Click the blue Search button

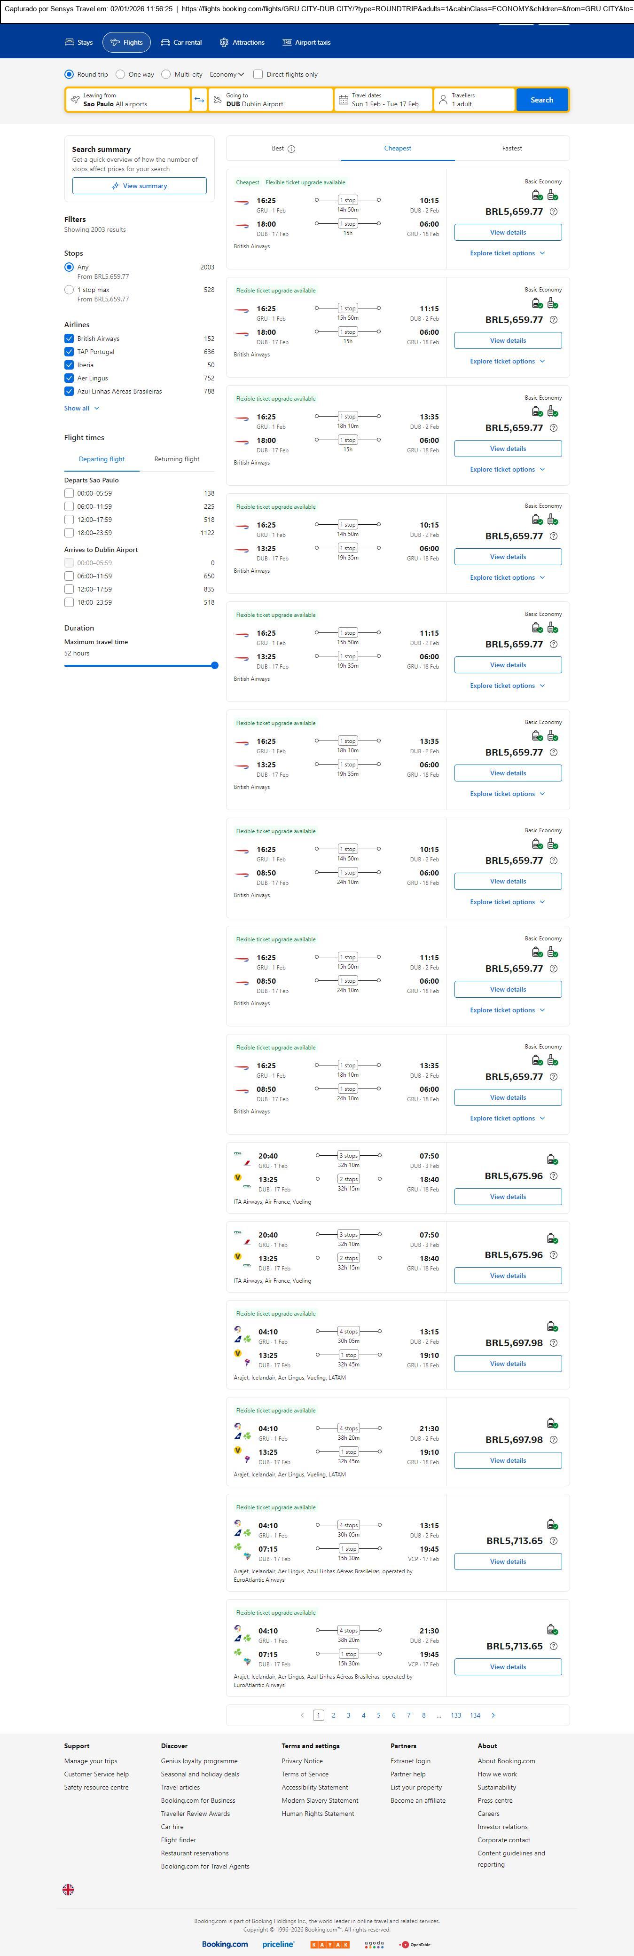pyautogui.click(x=541, y=100)
